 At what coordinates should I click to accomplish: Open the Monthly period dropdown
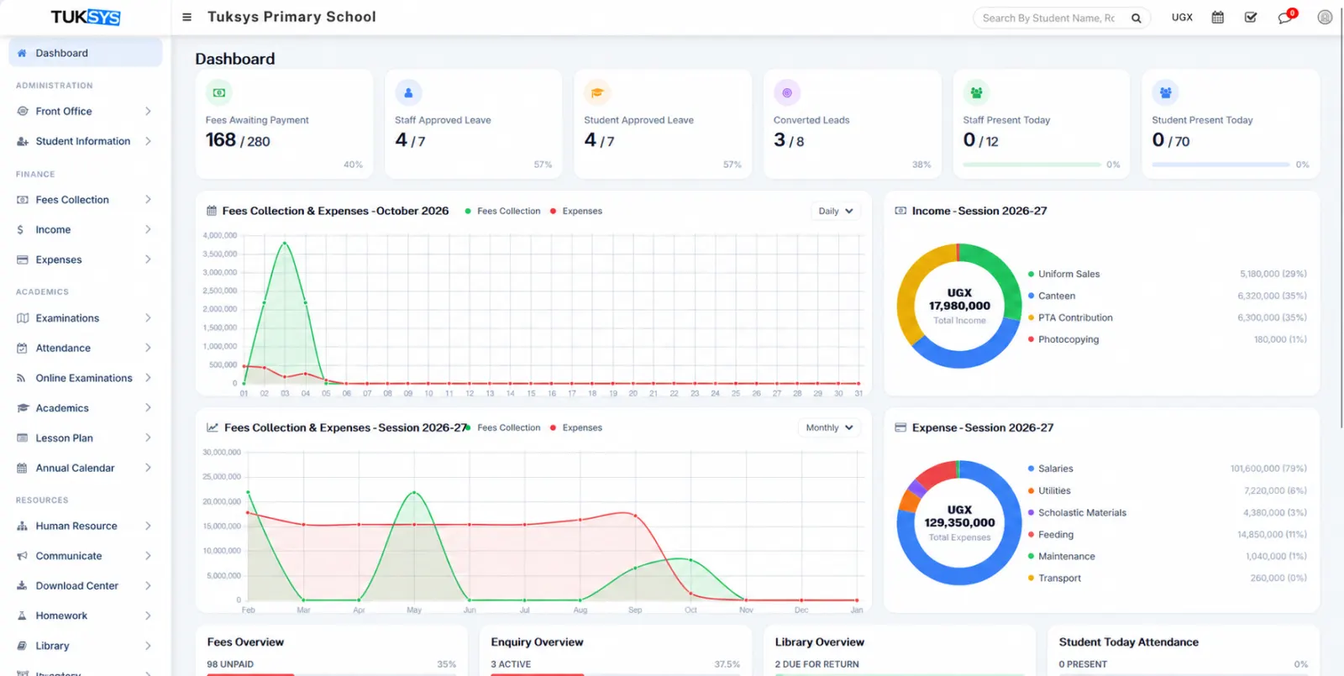pos(829,427)
